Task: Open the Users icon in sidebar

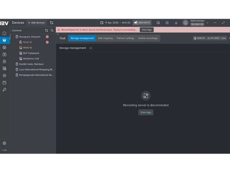Action: pyautogui.click(x=5, y=61)
